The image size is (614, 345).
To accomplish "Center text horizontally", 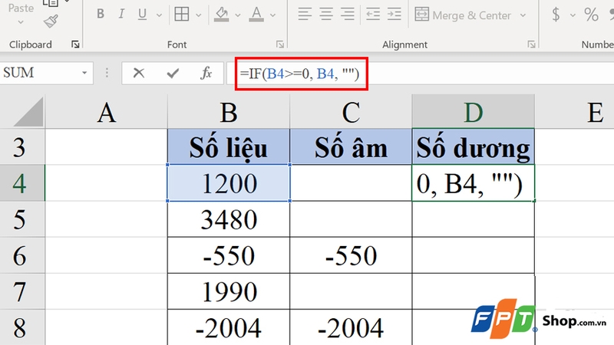I will pyautogui.click(x=325, y=15).
